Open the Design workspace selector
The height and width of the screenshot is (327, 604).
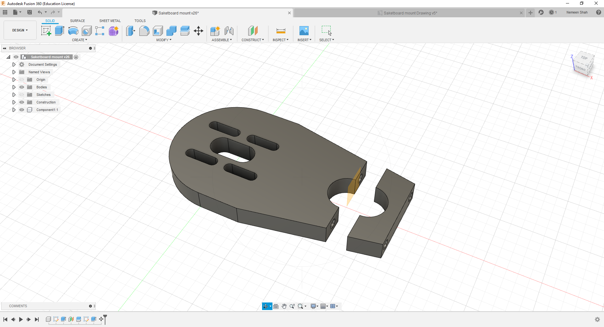[x=20, y=30]
